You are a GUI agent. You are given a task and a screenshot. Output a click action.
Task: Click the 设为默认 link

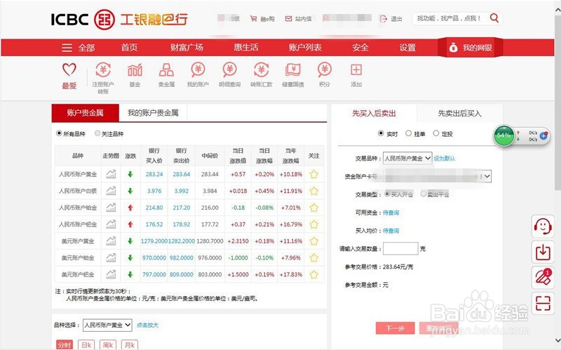tap(445, 159)
